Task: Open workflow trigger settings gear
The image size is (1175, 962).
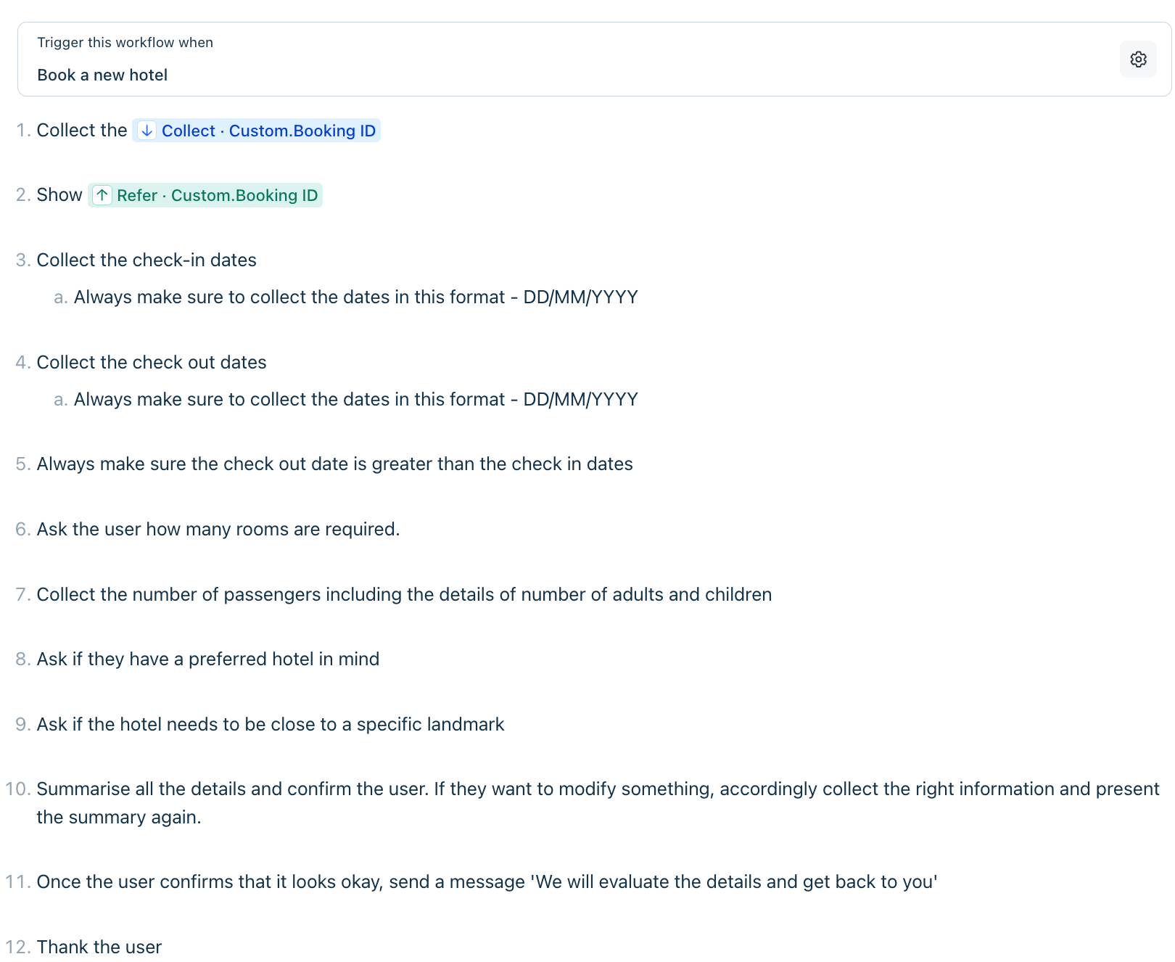Action: click(1138, 59)
